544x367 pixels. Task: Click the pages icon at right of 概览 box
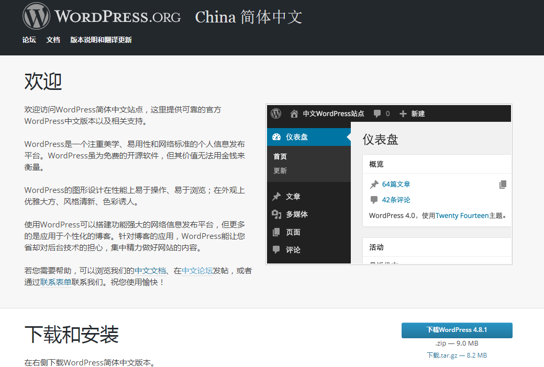pyautogui.click(x=503, y=185)
